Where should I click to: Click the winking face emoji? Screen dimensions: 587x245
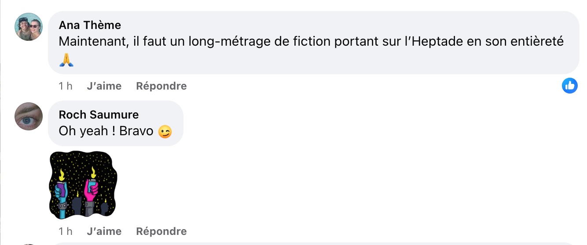[165, 132]
